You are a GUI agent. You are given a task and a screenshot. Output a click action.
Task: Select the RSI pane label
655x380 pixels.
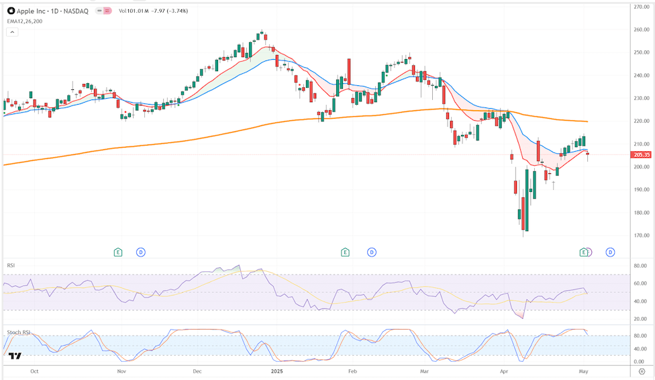tap(11, 265)
